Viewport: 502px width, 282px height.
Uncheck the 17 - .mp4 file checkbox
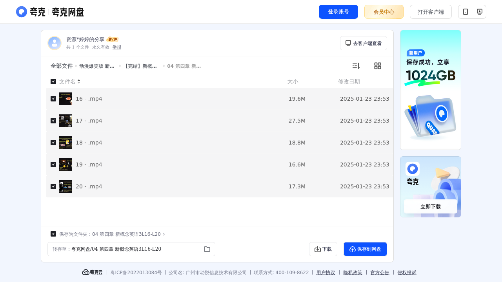point(53,121)
